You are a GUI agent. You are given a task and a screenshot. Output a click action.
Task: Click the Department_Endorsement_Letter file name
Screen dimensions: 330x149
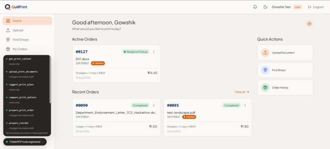tap(116, 113)
